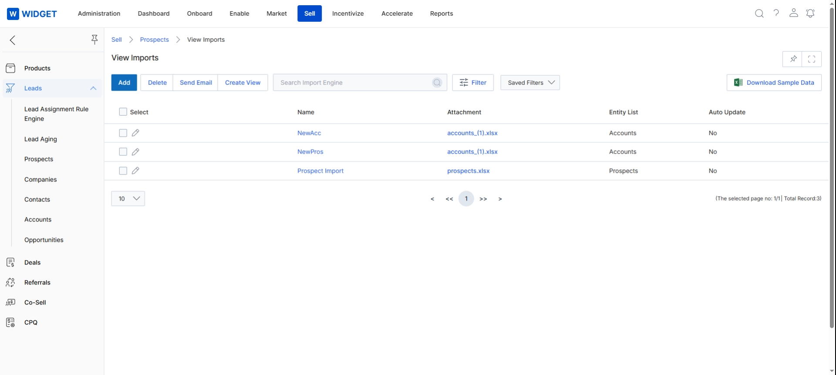Toggle fullscreen view of the page
This screenshot has height=375, width=836.
pos(812,59)
